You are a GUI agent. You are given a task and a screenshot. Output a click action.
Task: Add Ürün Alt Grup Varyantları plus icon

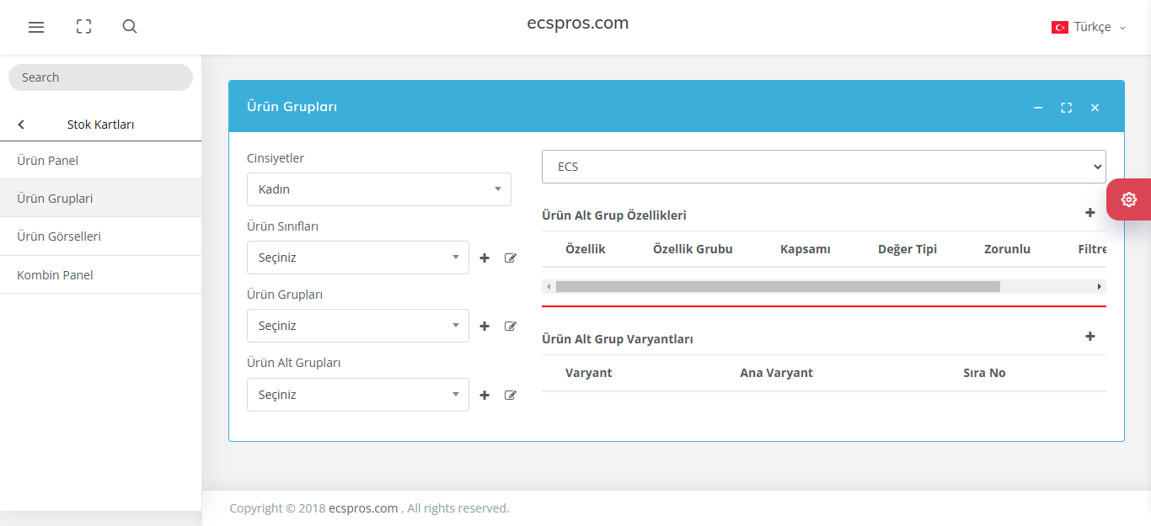pyautogui.click(x=1089, y=337)
